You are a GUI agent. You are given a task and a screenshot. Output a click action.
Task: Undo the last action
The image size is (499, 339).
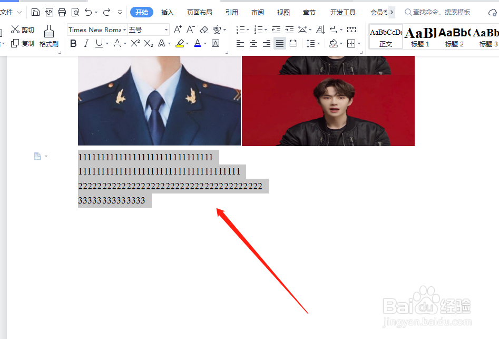point(88,13)
